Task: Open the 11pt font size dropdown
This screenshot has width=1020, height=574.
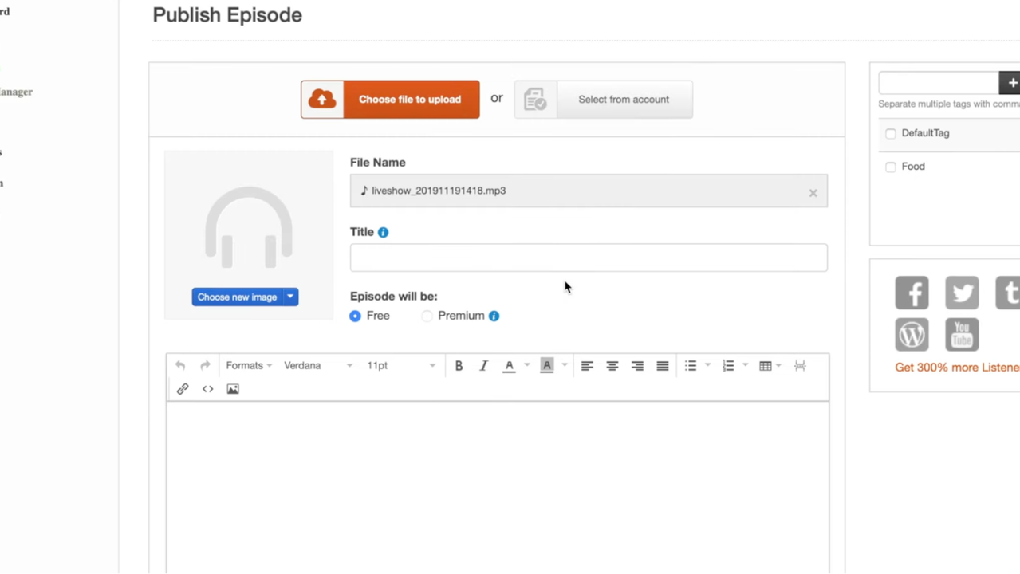Action: point(401,366)
